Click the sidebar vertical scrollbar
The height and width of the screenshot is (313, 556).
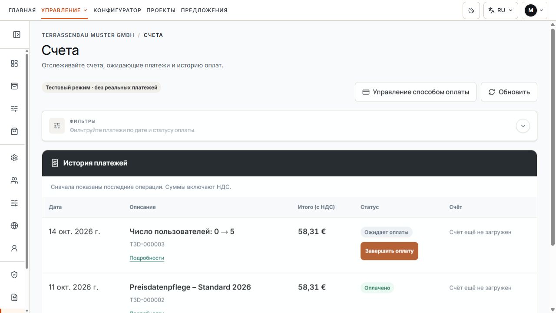[x=27, y=161]
